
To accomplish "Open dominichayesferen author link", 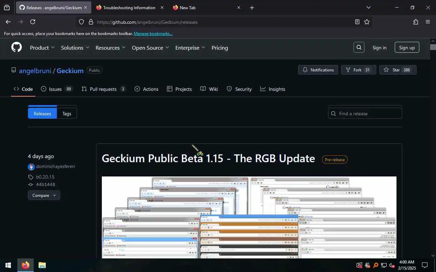I will [x=56, y=167].
